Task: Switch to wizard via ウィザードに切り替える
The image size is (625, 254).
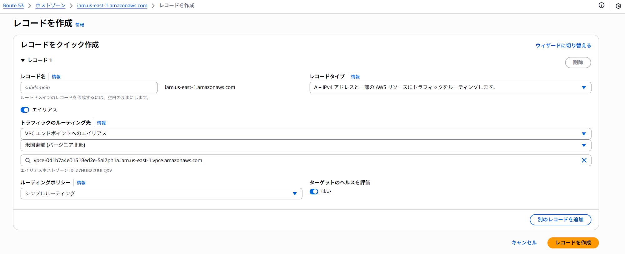Action: click(563, 46)
